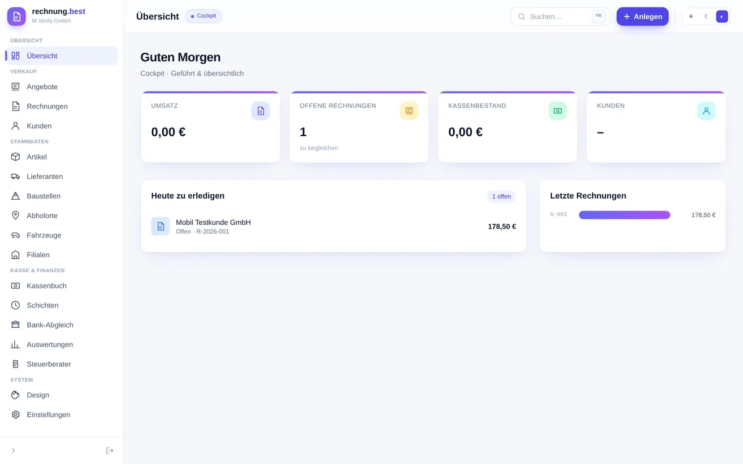Click the Bank-Abgleich bank icon
The image size is (743, 464).
click(x=15, y=325)
